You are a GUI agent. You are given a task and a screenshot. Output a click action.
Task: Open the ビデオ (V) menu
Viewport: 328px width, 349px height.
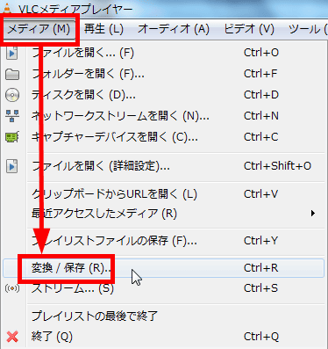click(x=249, y=29)
